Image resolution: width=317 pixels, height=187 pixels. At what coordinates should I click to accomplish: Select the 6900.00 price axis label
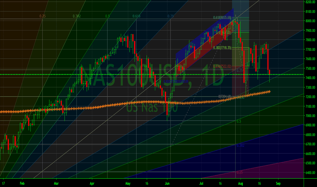(x=310, y=125)
